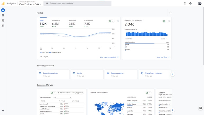Click the /services/analytics title row
Screen dimensions: 204x115
(62, 111)
